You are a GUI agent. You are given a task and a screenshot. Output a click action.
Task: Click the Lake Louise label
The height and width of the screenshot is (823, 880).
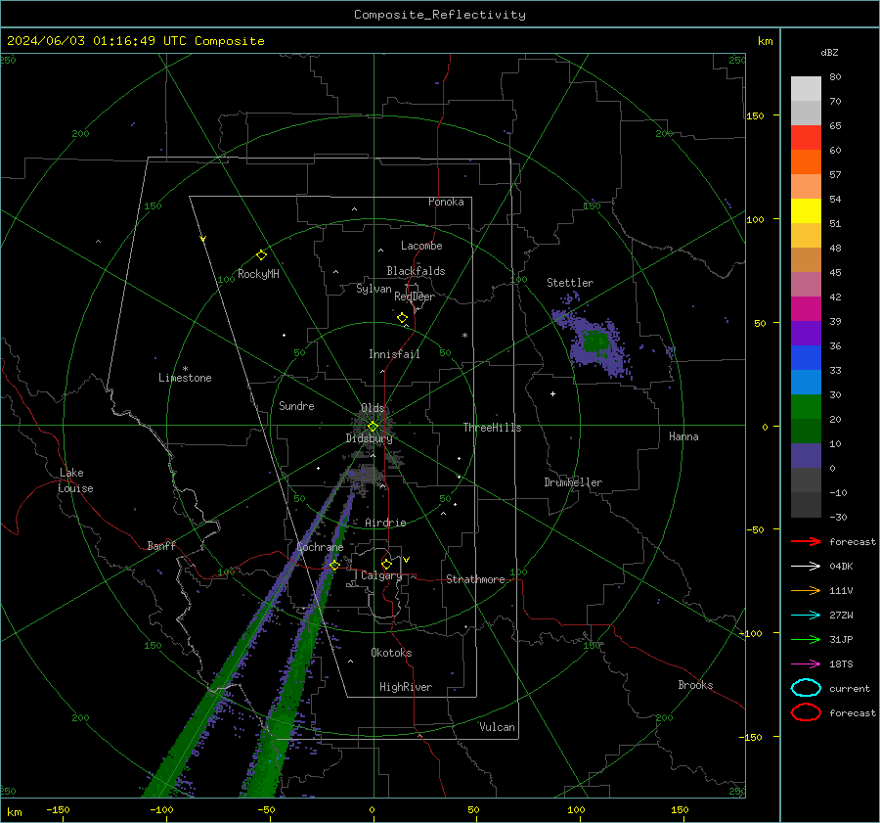click(76, 480)
